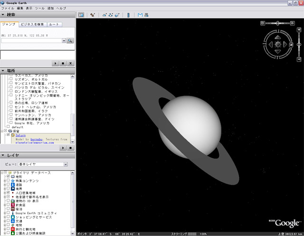Click the look-down arrow on navigation ring
Screen dimensions: 304x236
[x=277, y=52]
